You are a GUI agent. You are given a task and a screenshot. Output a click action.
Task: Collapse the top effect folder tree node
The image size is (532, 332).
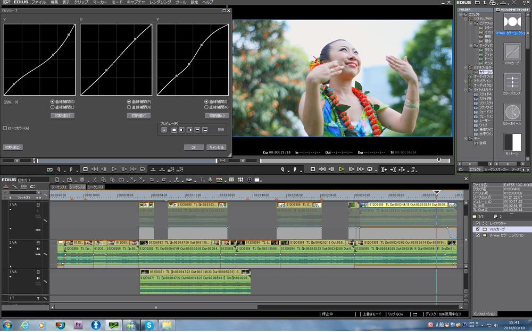[460, 14]
